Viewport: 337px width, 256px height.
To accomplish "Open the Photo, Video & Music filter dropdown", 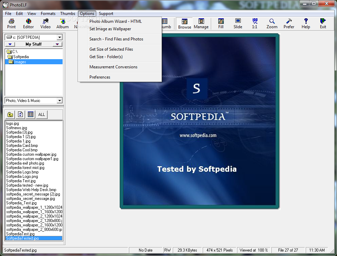I will (60, 101).
